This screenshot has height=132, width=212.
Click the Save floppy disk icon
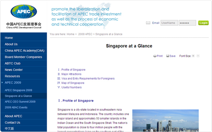coord(168,56)
